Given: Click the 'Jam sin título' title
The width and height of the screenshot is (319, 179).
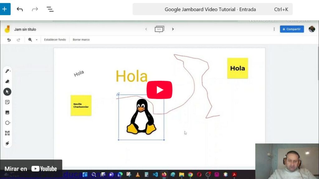Looking at the screenshot, I should tap(25, 30).
